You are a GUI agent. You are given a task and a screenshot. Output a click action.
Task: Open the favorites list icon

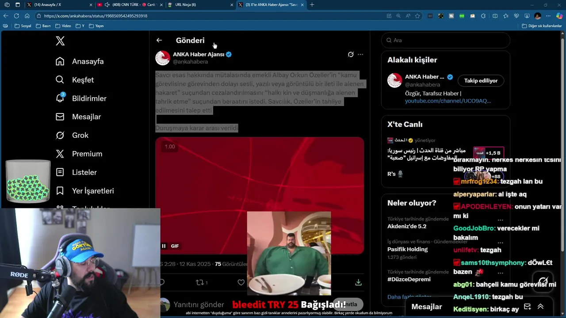505,16
